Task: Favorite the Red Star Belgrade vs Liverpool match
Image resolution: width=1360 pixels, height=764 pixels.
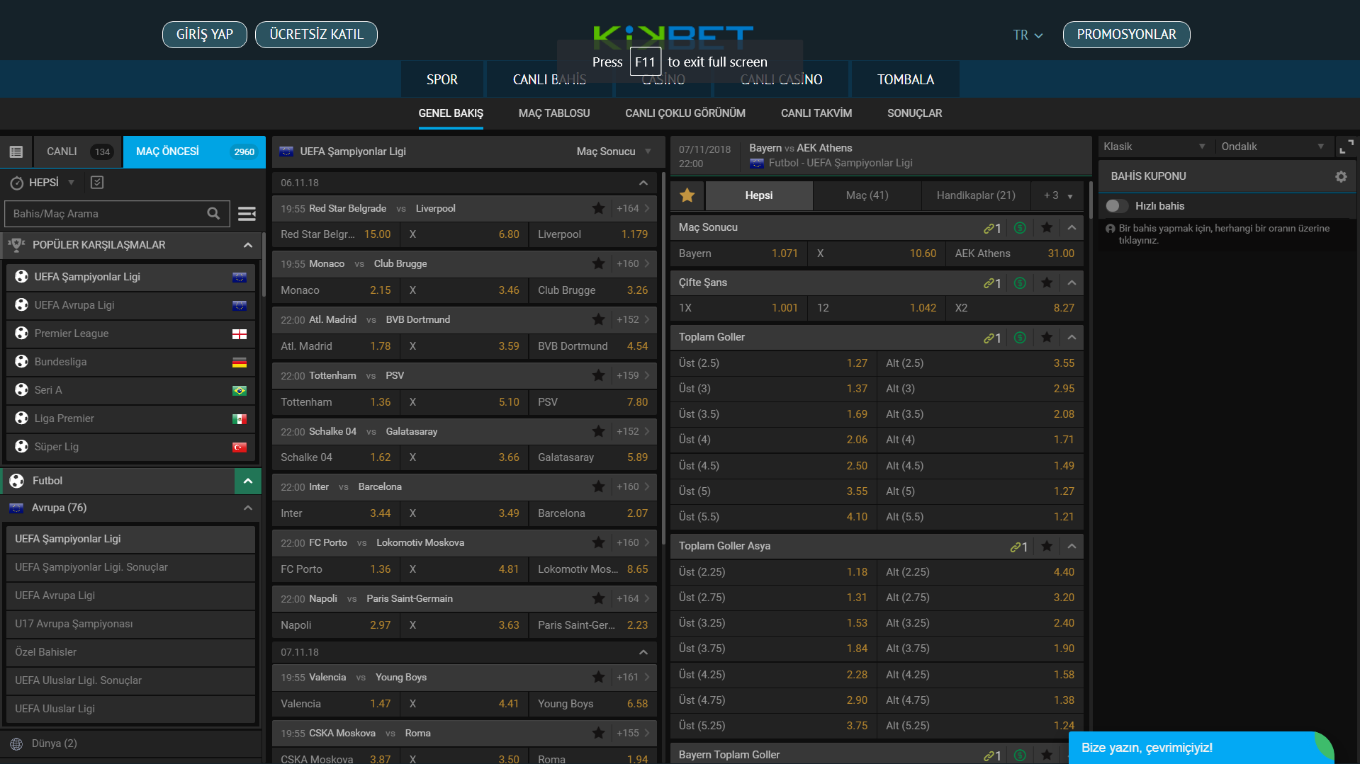Action: [599, 208]
